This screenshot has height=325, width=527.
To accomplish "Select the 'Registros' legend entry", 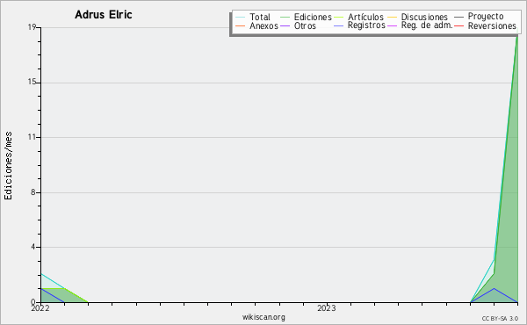I will pos(366,25).
